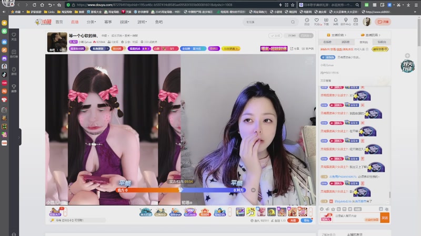This screenshot has height=236, width=421.
Task: Open the Douyu logo home link
Action: tap(43, 22)
